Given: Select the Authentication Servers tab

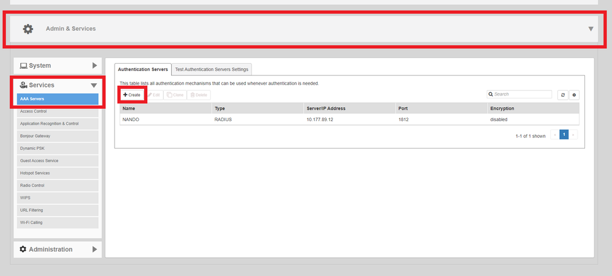Looking at the screenshot, I should click(143, 69).
